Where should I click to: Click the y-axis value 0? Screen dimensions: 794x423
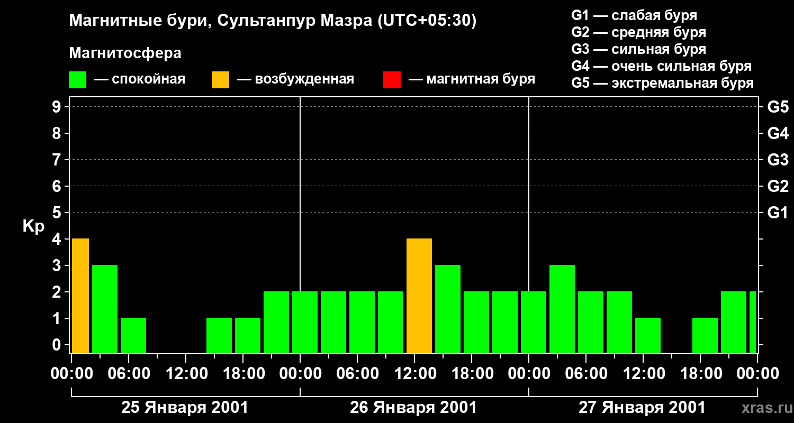tap(57, 345)
